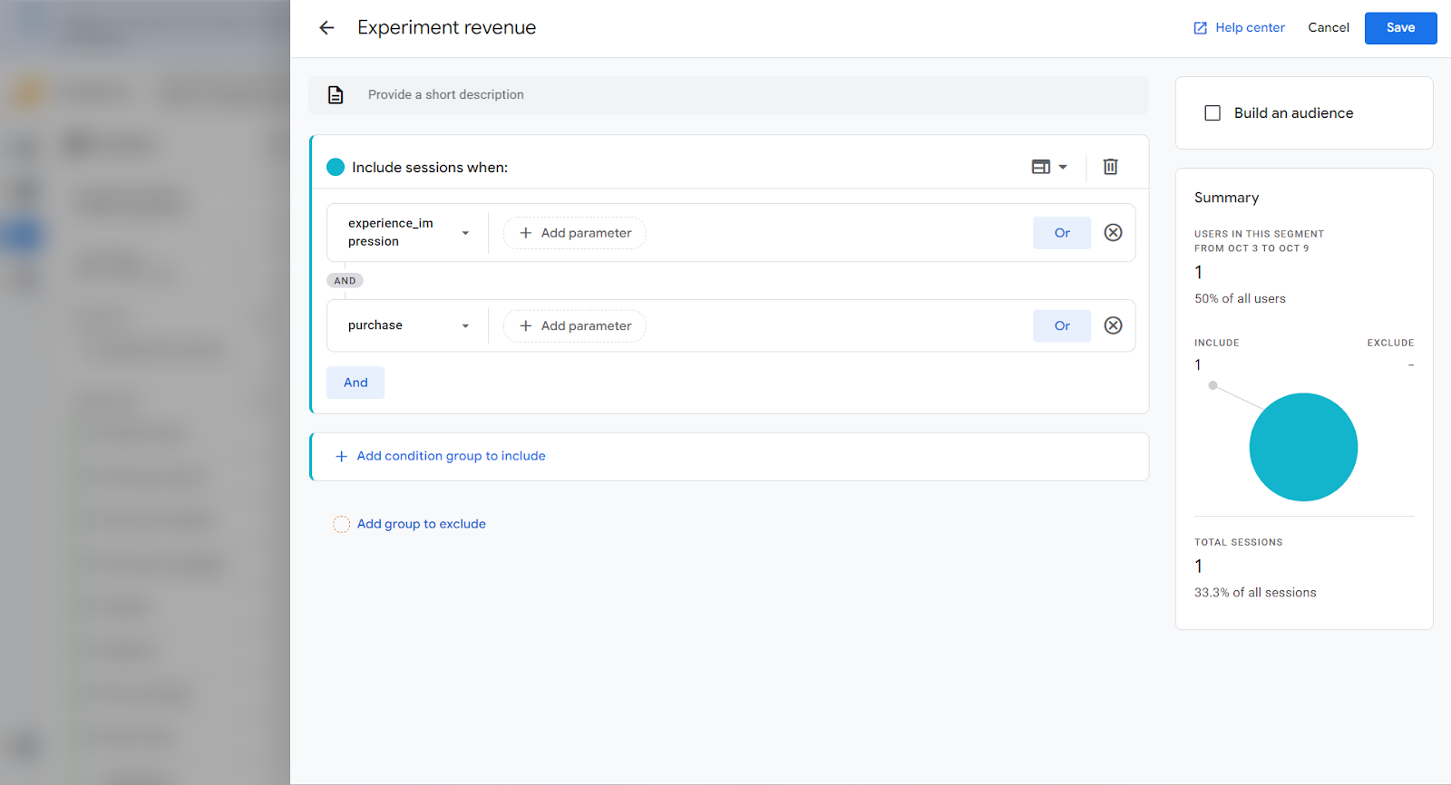Click Or on the purchase row
Image resolution: width=1451 pixels, height=785 pixels.
(1061, 326)
